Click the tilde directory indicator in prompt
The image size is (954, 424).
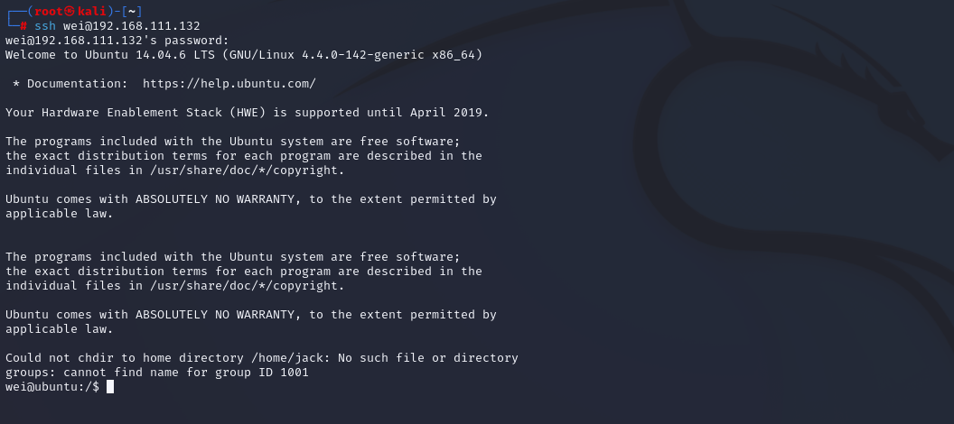[131, 12]
